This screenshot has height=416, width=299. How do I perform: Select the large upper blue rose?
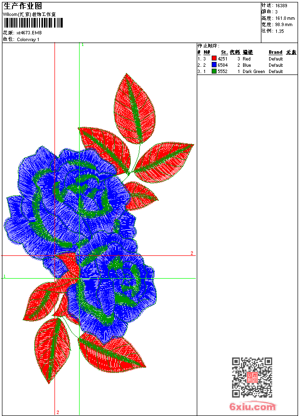click(70, 202)
